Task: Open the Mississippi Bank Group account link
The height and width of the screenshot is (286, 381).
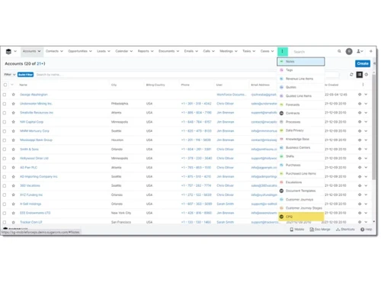Action: coord(36,140)
